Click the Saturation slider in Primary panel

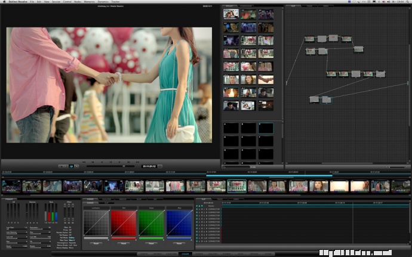[x=40, y=229]
